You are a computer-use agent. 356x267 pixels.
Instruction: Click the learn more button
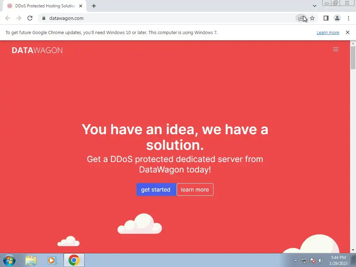pos(195,189)
